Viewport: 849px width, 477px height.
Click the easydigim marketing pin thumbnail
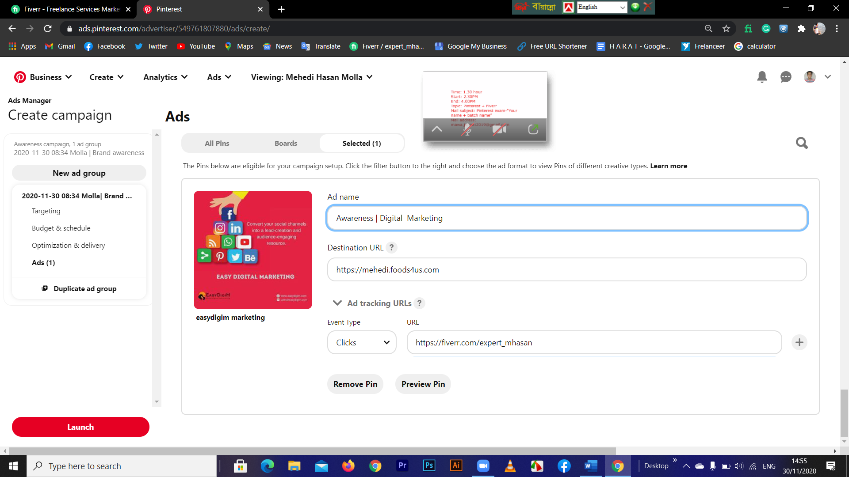tap(252, 250)
